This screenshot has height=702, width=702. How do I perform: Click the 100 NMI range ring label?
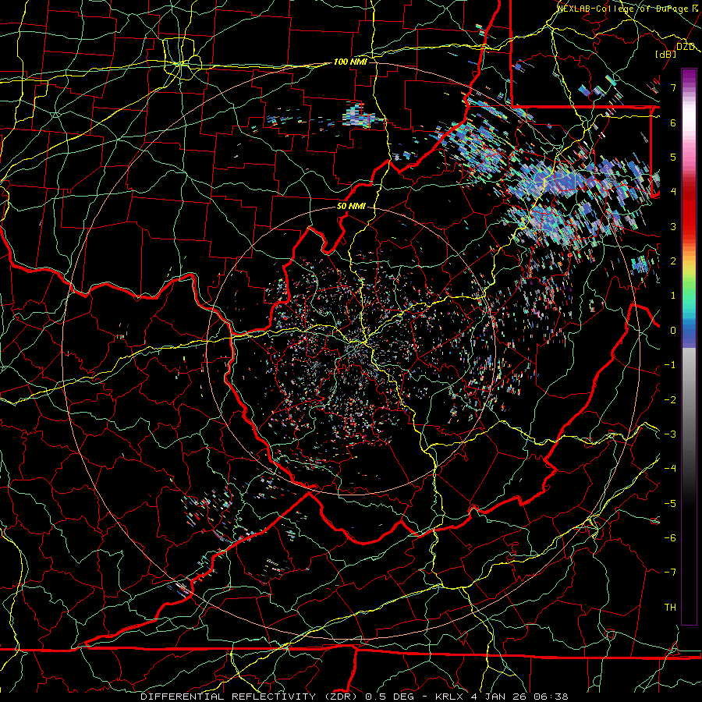350,62
